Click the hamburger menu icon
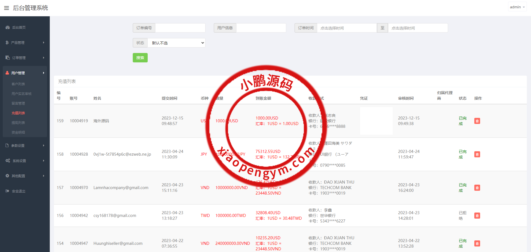Viewport: 531px width, 252px height. point(6,8)
